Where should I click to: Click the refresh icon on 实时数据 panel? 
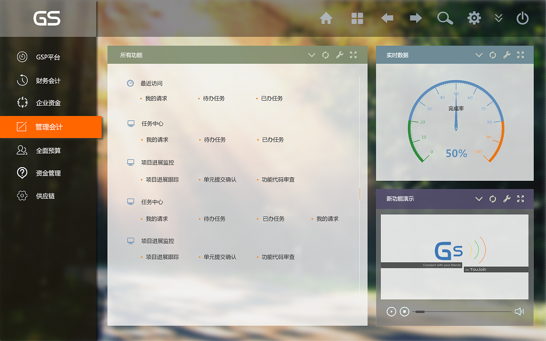pos(493,55)
